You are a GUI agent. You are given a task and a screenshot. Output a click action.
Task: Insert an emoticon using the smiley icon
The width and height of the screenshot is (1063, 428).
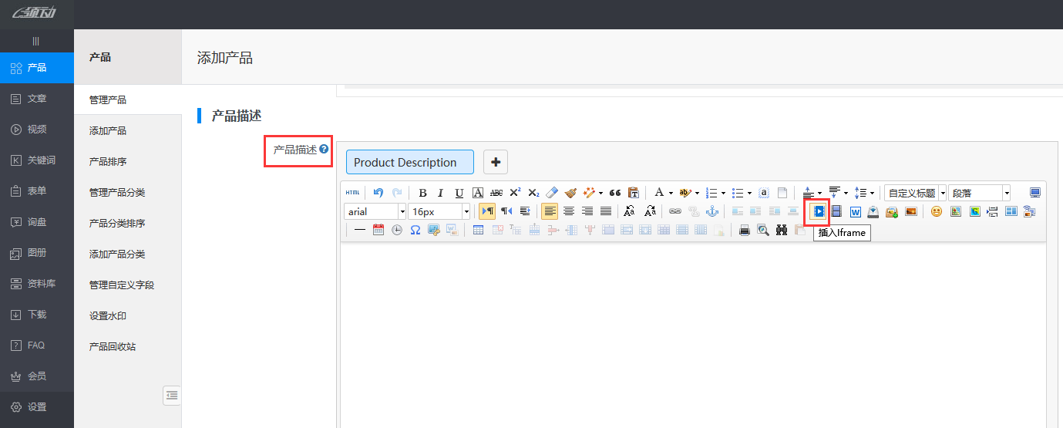(936, 211)
